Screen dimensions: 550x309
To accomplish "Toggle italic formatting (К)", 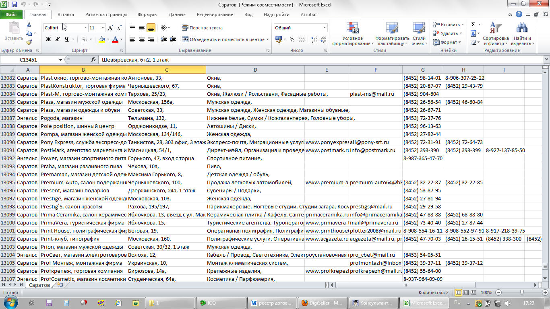I will click(x=57, y=39).
